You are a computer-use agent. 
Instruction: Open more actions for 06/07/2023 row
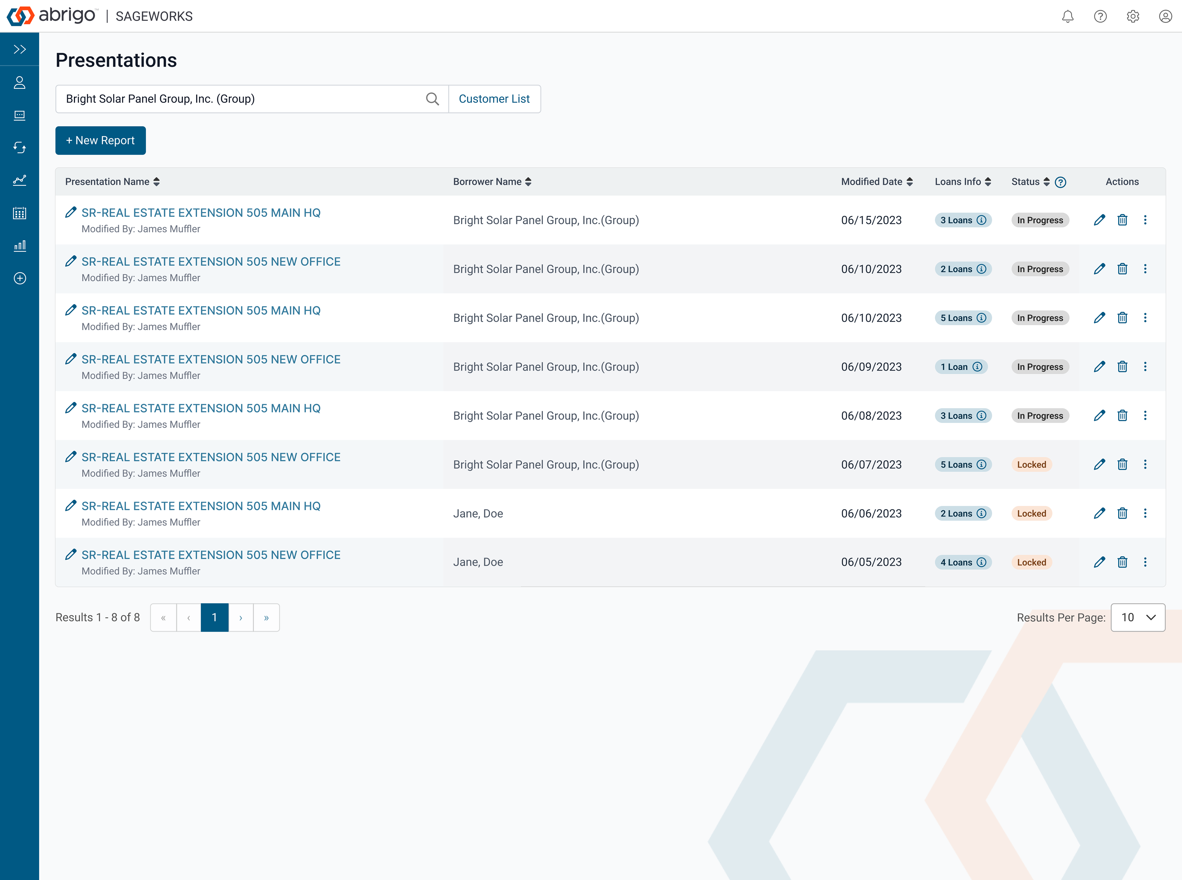click(1145, 465)
